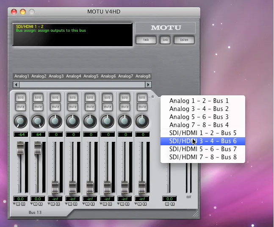The width and height of the screenshot is (274, 227).
Task: Open Analog8 channel triangle menu
Action: click(136, 204)
